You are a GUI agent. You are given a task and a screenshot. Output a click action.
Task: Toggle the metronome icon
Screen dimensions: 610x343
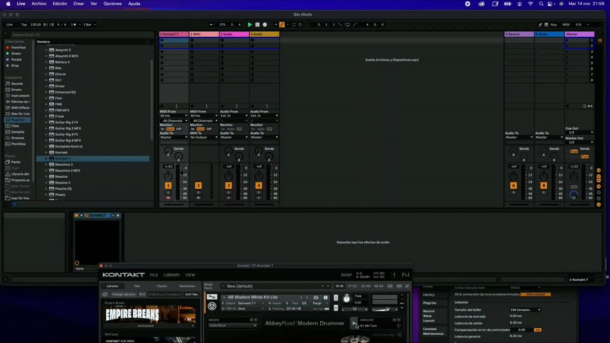tap(74, 25)
